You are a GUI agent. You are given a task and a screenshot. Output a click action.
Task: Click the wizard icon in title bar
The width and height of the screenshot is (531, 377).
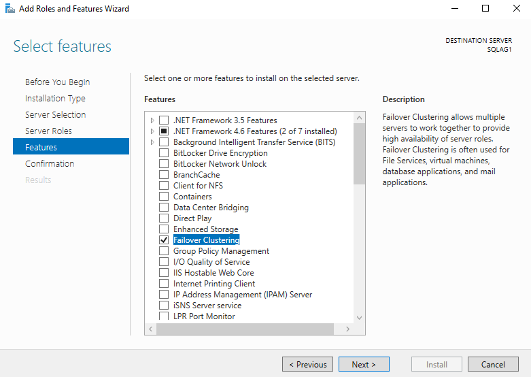click(9, 9)
